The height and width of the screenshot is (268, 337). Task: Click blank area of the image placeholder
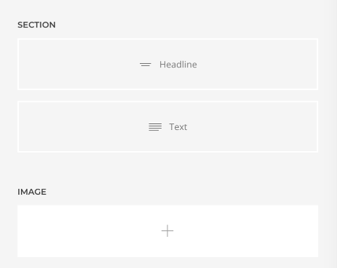click(x=72, y=231)
